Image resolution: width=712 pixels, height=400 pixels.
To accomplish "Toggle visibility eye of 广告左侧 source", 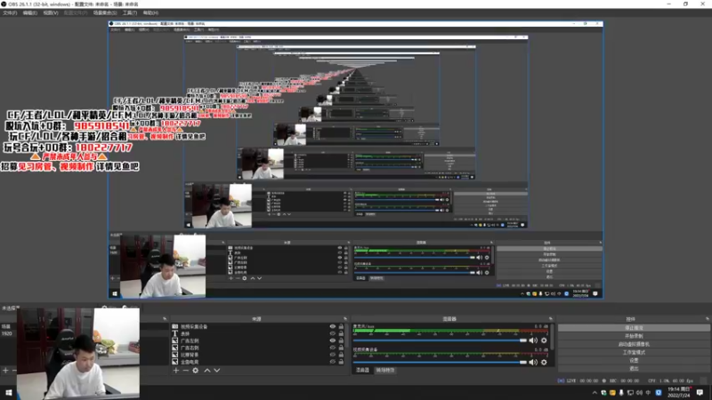I will point(332,340).
